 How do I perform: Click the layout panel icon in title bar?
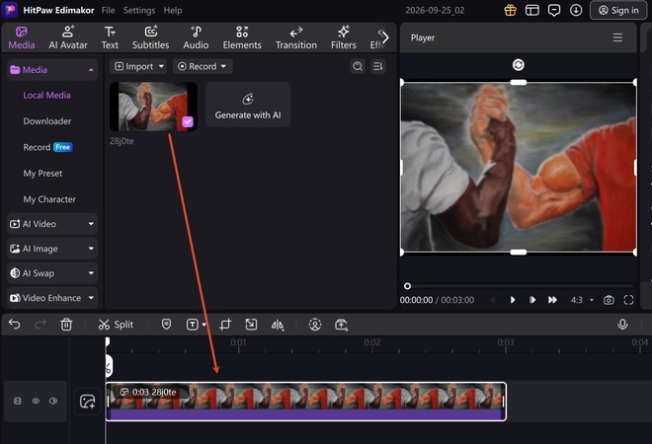(532, 11)
